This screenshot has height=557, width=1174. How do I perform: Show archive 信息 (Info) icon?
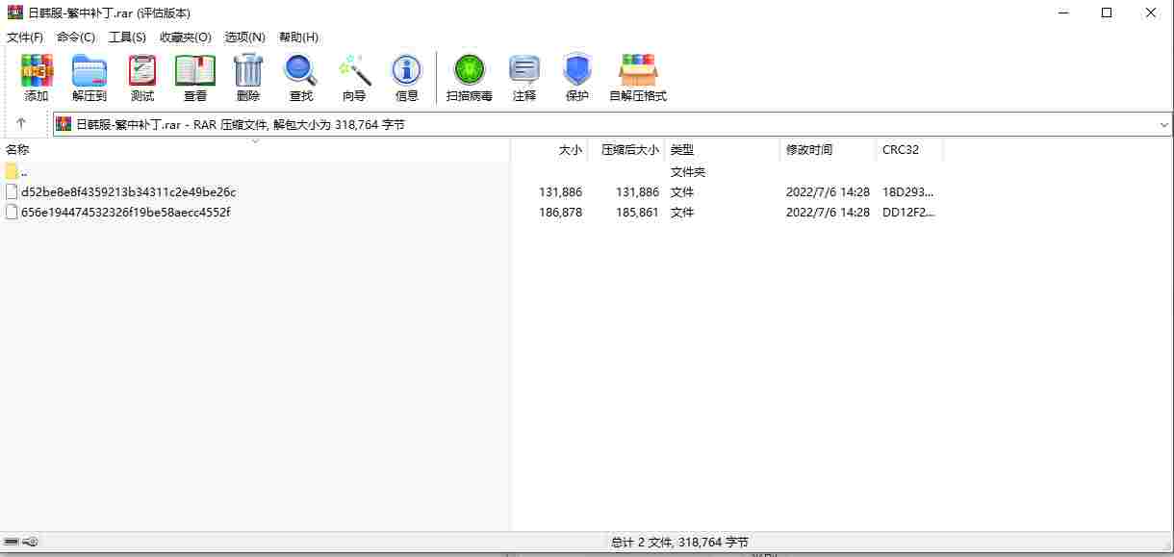pos(407,70)
